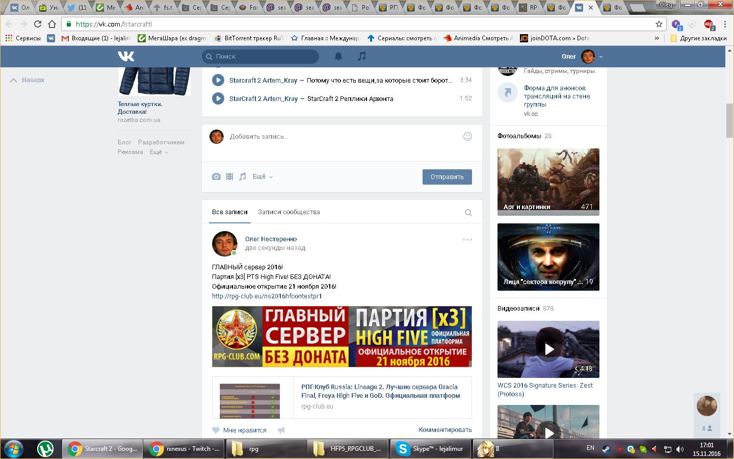The height and width of the screenshot is (459, 734).
Task: Reload the page in Chrome
Action: (x=38, y=24)
